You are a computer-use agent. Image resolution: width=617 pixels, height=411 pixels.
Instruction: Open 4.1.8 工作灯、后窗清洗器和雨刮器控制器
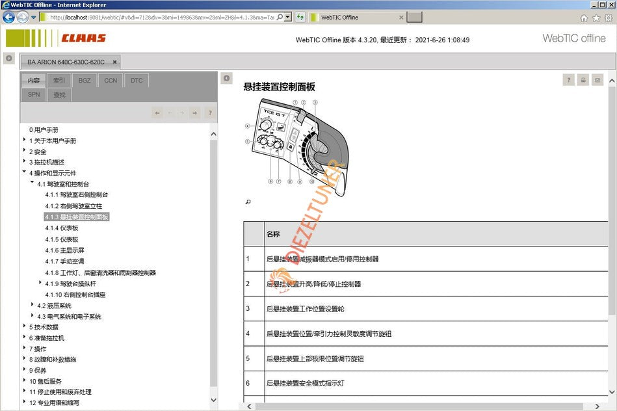100,272
